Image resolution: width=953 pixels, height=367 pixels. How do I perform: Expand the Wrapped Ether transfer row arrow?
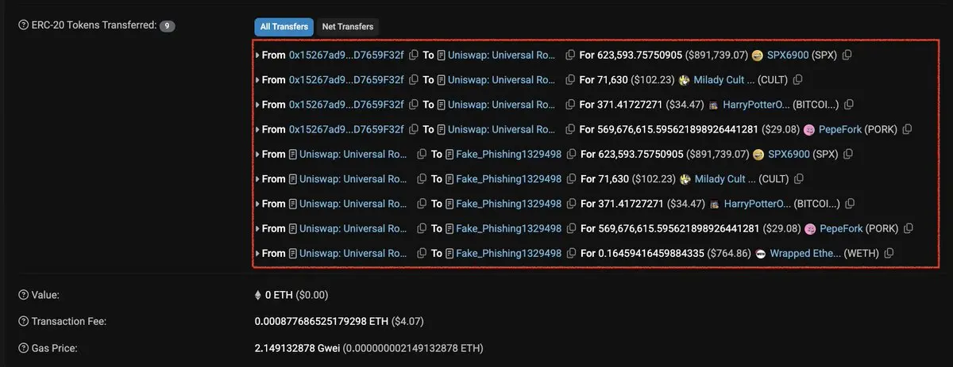click(257, 254)
